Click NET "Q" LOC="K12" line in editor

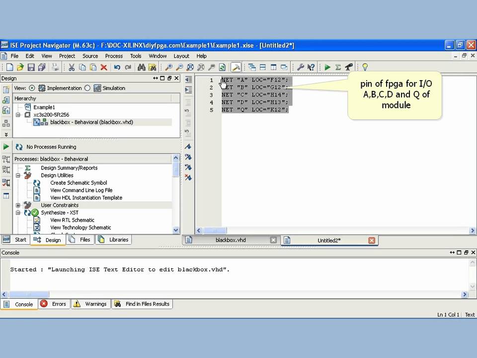point(254,109)
